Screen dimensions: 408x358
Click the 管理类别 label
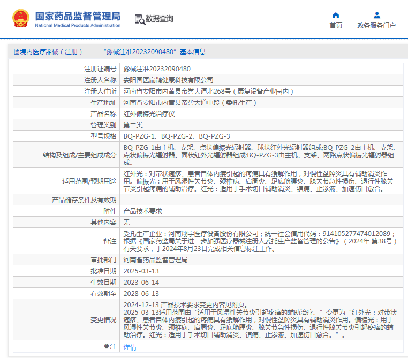coord(103,125)
